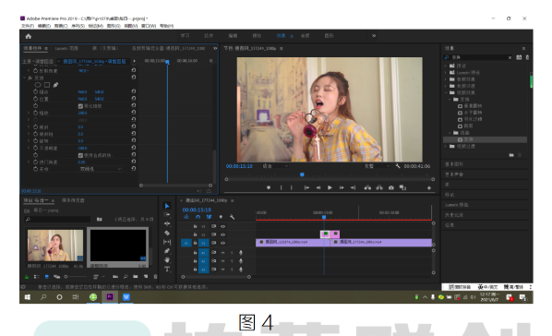Click the Windows Start button
This screenshot has width=552, height=336.
click(28, 297)
